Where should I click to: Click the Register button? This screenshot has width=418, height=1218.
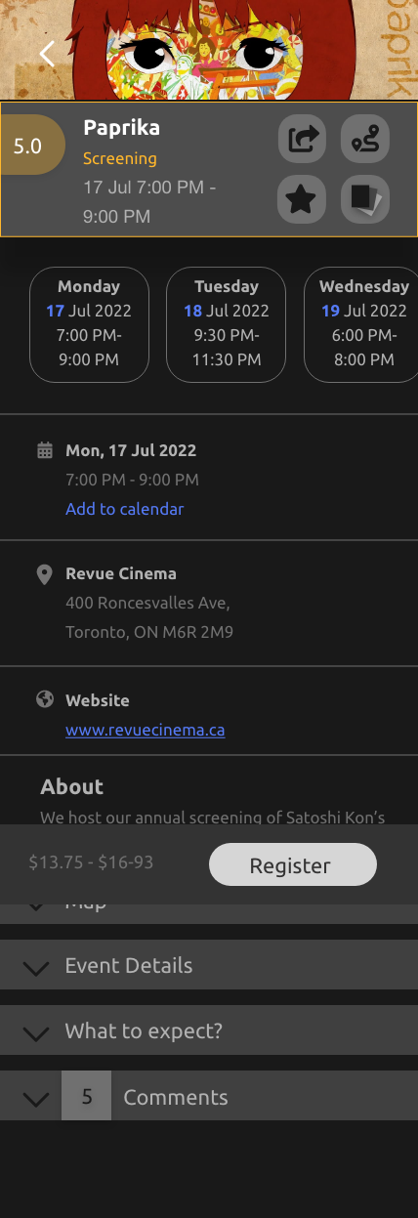click(293, 864)
